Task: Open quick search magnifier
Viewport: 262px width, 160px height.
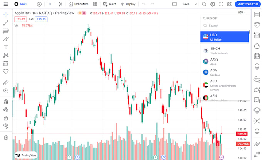Action: (204, 4)
